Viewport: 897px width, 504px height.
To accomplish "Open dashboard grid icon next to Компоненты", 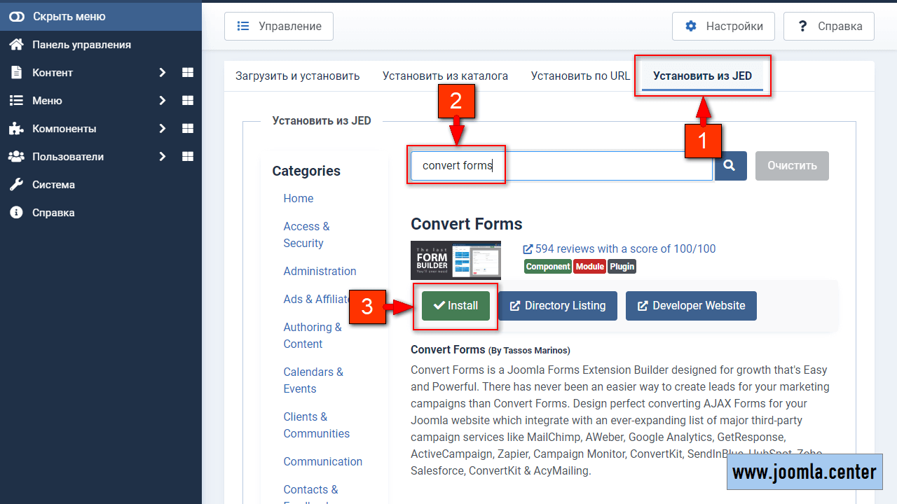I will [188, 129].
